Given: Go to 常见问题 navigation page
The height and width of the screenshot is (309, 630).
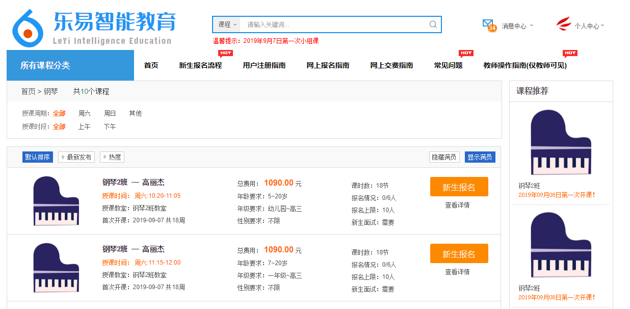Looking at the screenshot, I should tap(448, 65).
